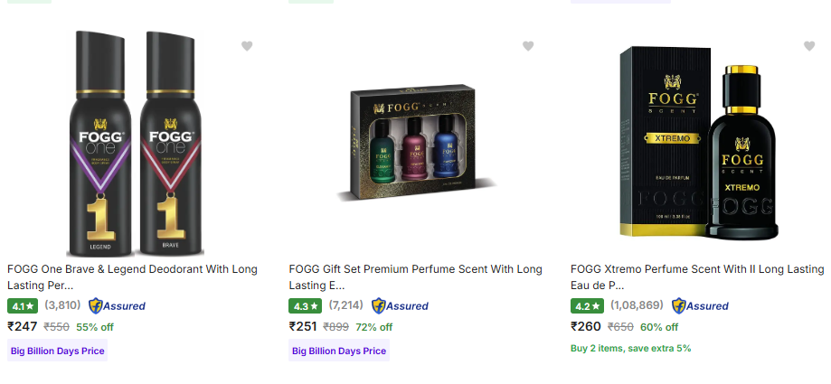Viewport: 831px width, 384px height.
Task: Click the ₹260 price of FOGG Xtremo
Action: tap(586, 326)
